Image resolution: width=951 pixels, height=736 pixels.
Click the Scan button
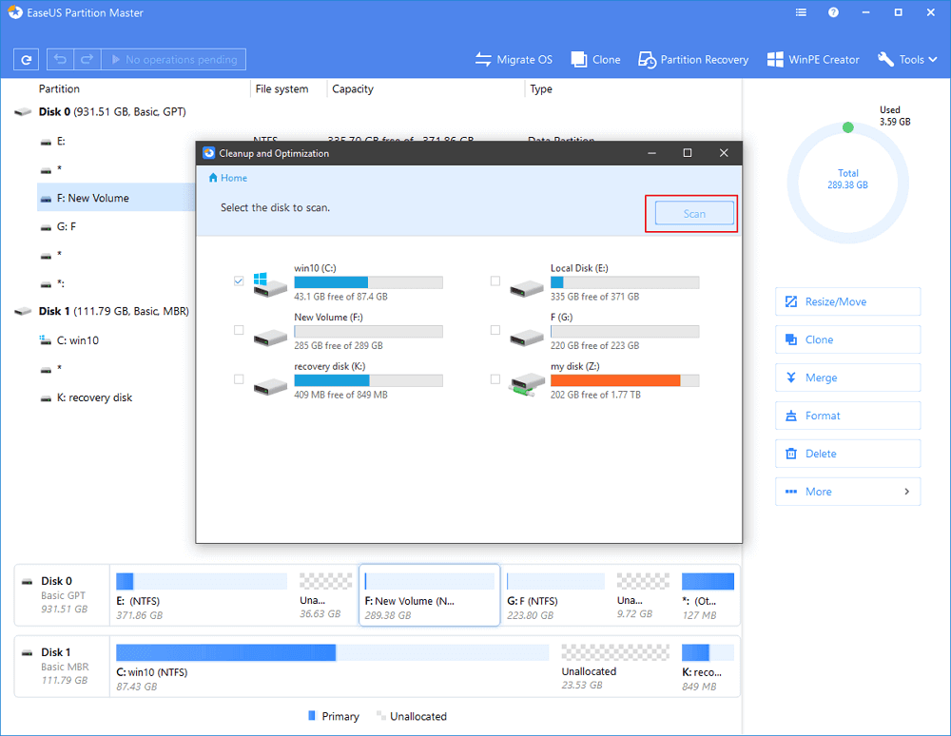[x=694, y=213]
